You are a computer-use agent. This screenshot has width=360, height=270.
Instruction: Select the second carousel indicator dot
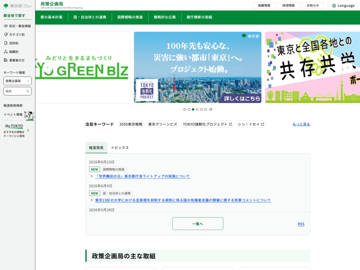point(189,109)
